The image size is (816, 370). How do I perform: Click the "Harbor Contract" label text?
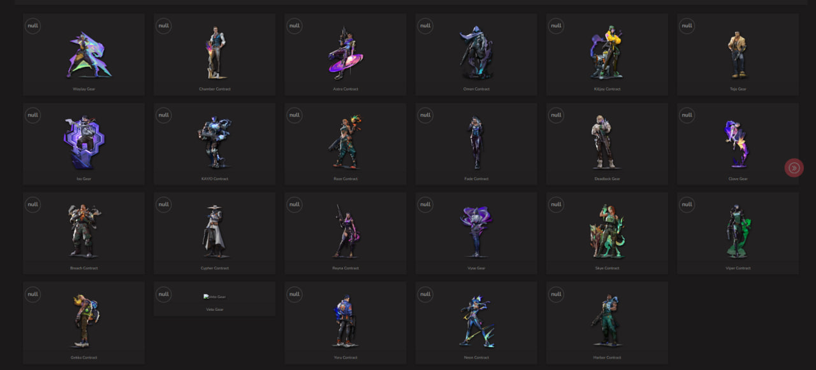607,357
